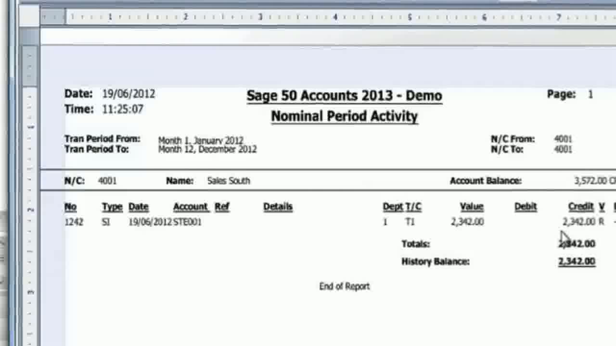The height and width of the screenshot is (346, 616).
Task: Click the 'Account Balance:' label
Action: pos(486,181)
